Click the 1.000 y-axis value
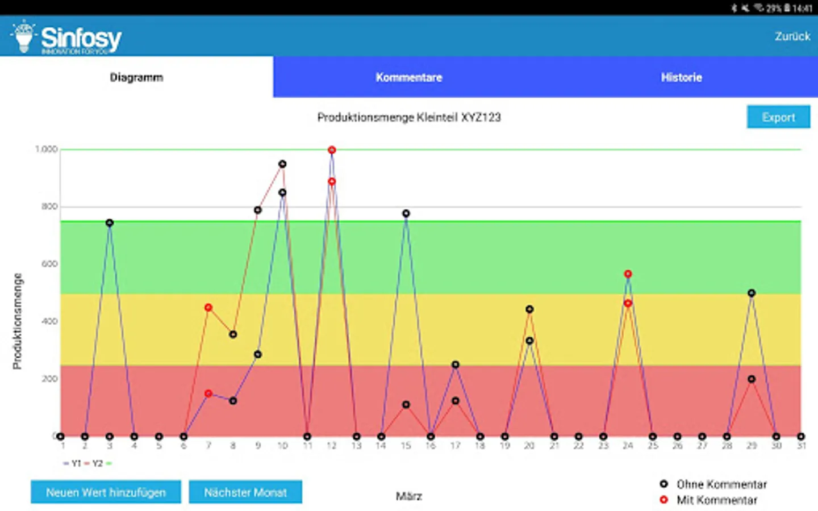The image size is (818, 511). point(47,149)
